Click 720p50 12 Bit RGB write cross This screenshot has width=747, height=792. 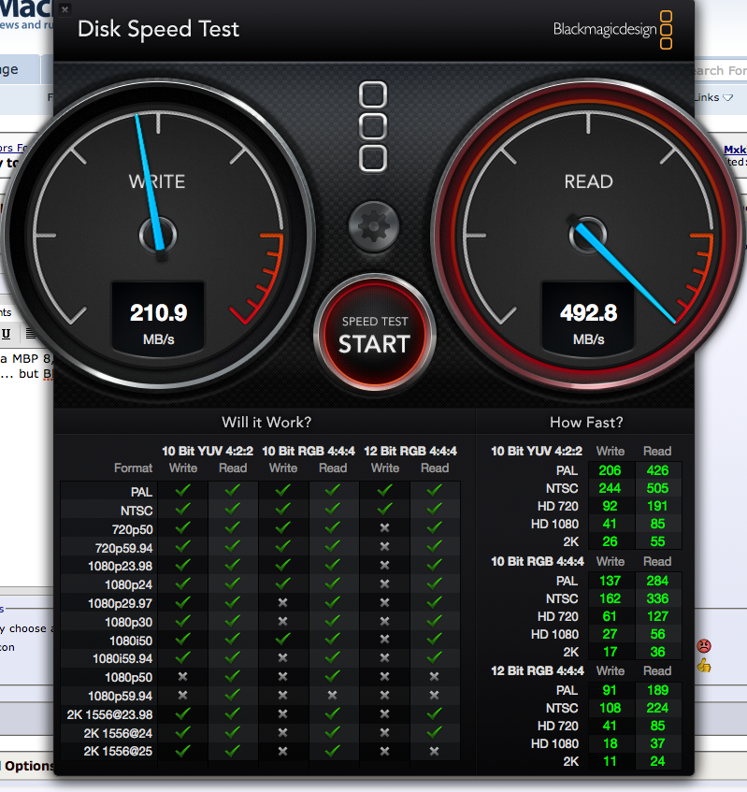pyautogui.click(x=384, y=527)
